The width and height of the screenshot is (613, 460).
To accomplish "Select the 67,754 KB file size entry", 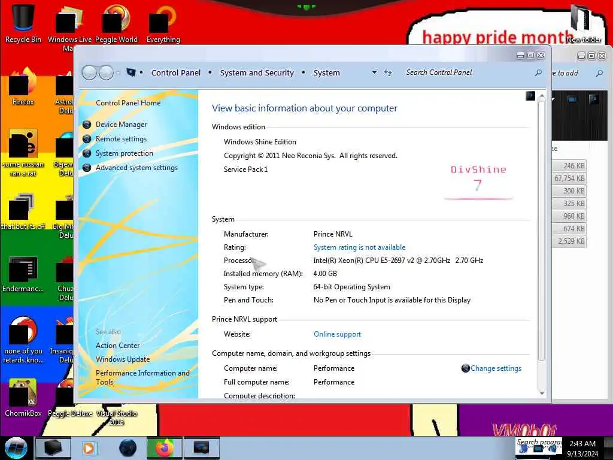I will (x=569, y=178).
